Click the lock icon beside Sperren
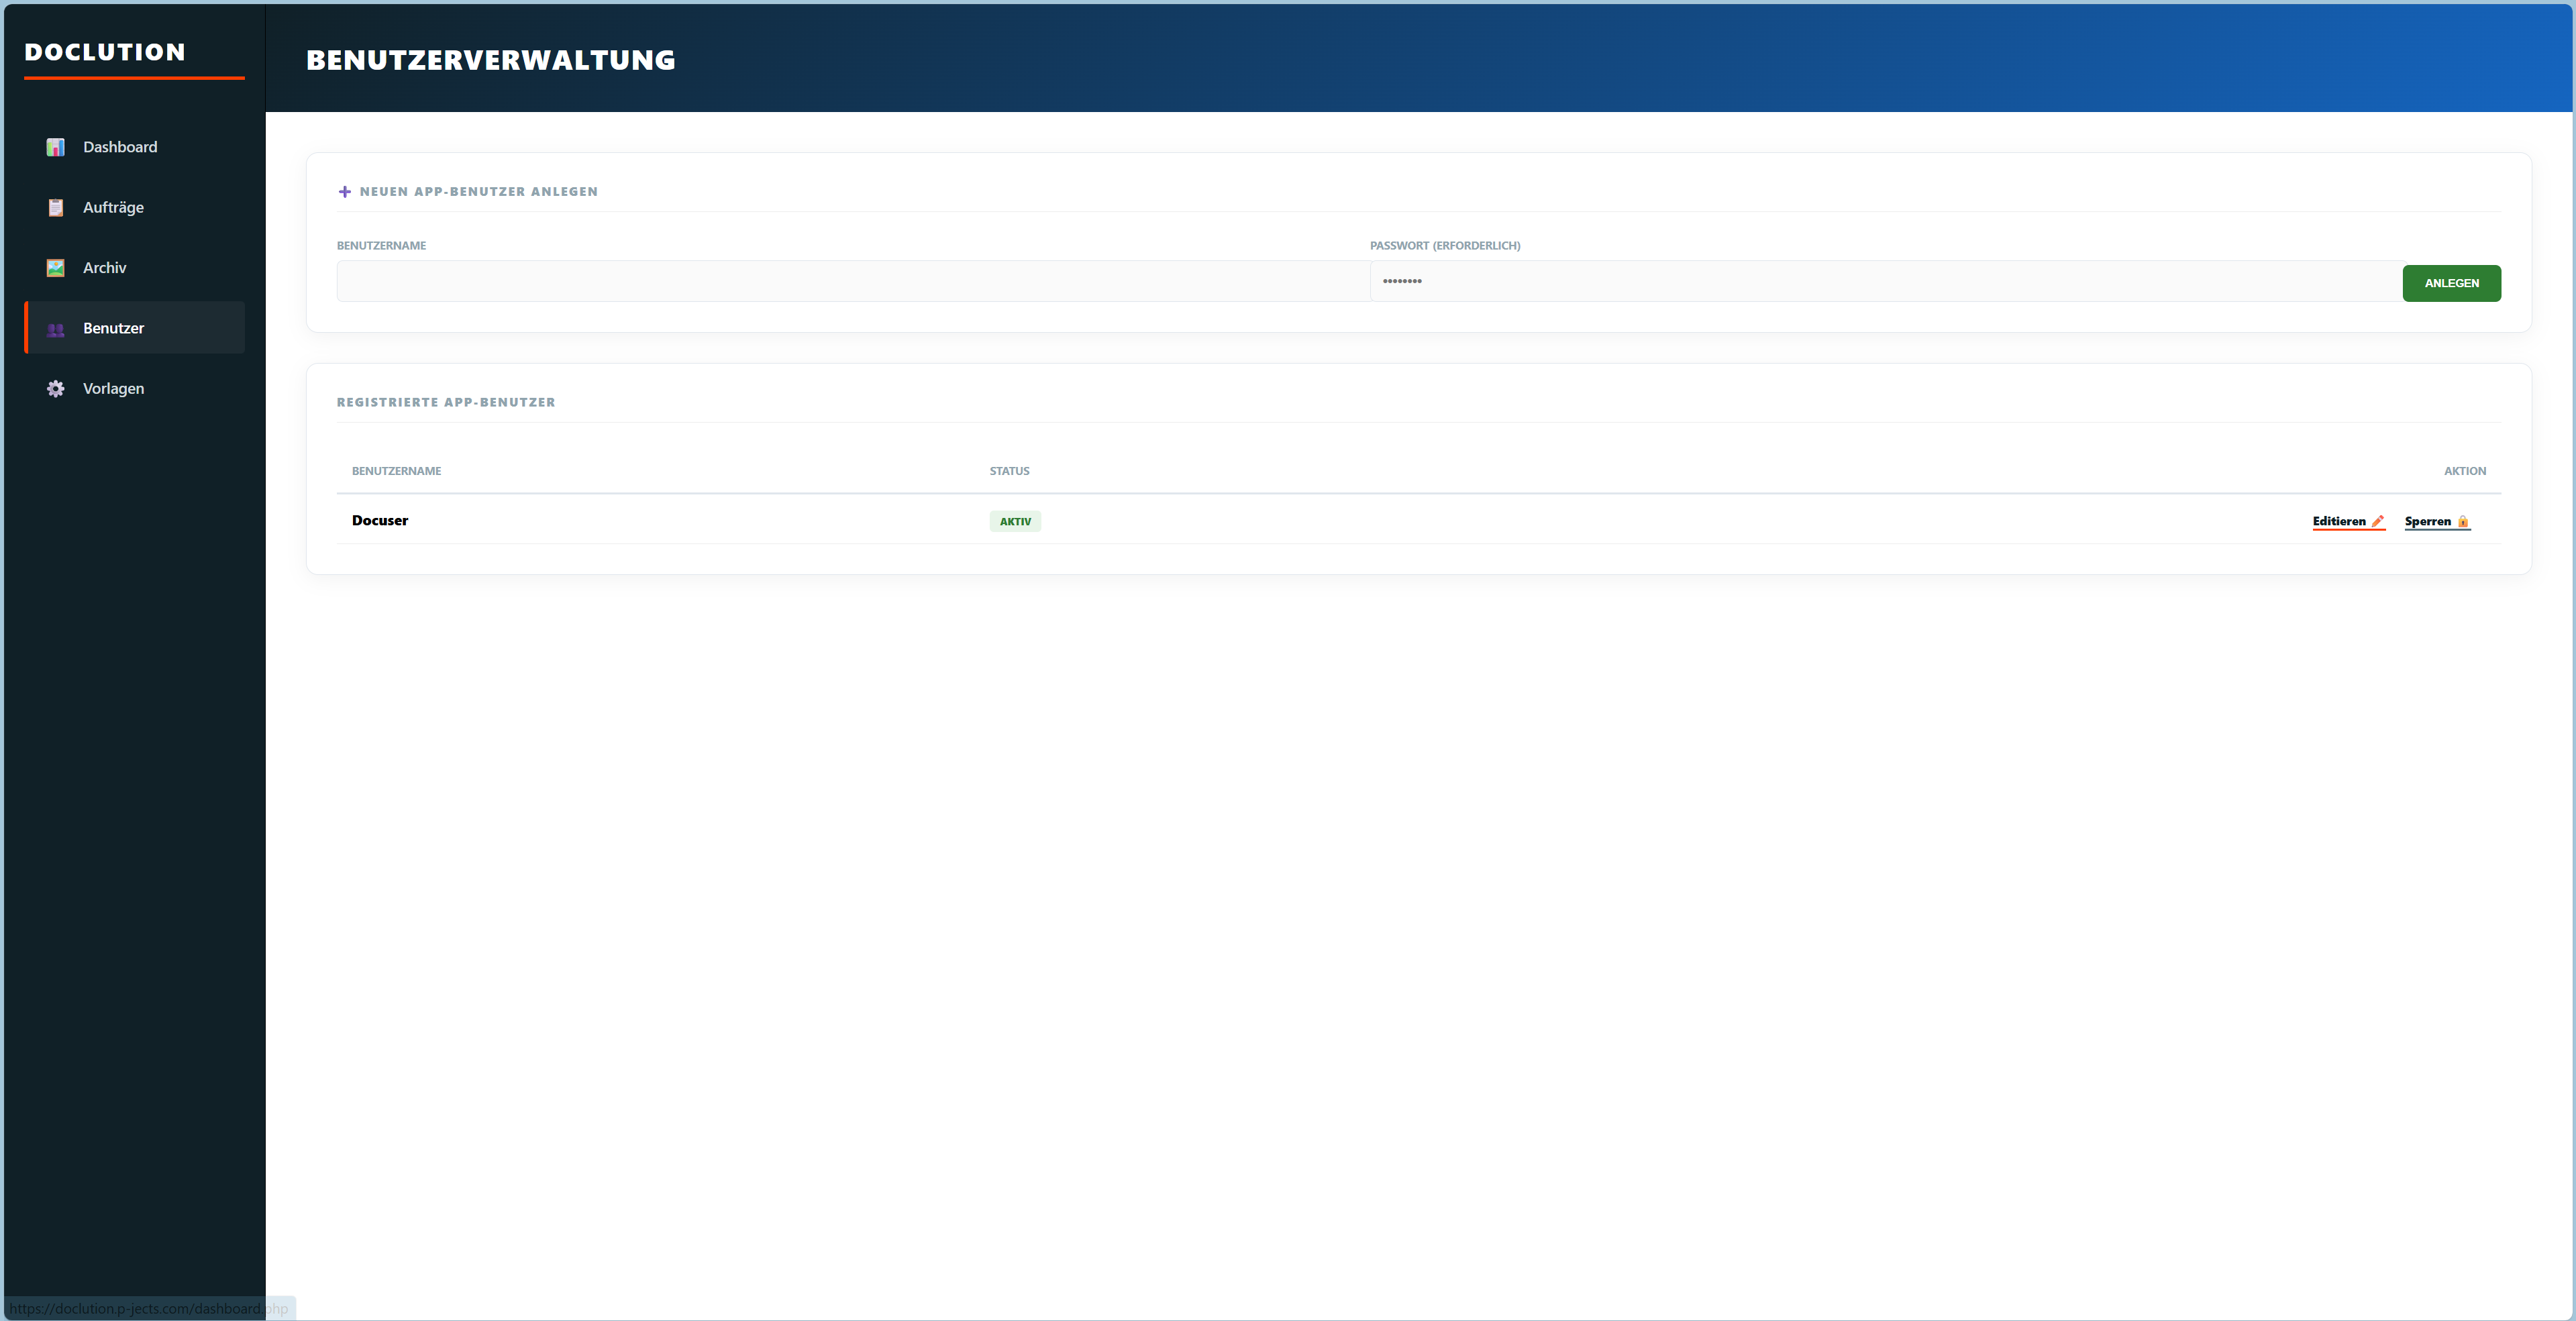The width and height of the screenshot is (2576, 1321). [x=2463, y=521]
